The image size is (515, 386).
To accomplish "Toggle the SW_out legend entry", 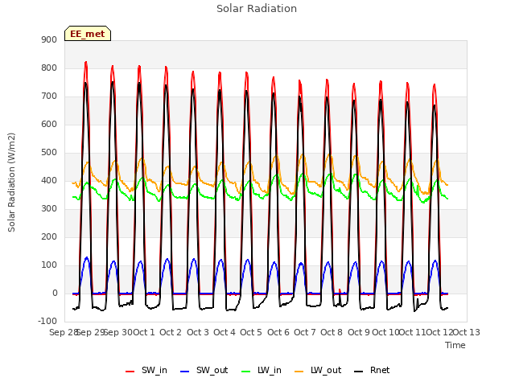I will 204,370.
